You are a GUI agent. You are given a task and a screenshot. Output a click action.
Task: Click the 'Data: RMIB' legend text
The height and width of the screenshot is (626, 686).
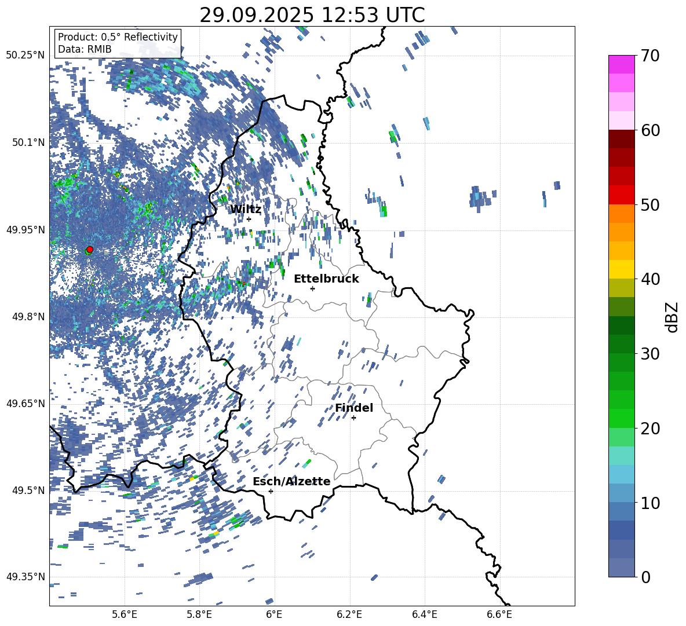pyautogui.click(x=85, y=49)
